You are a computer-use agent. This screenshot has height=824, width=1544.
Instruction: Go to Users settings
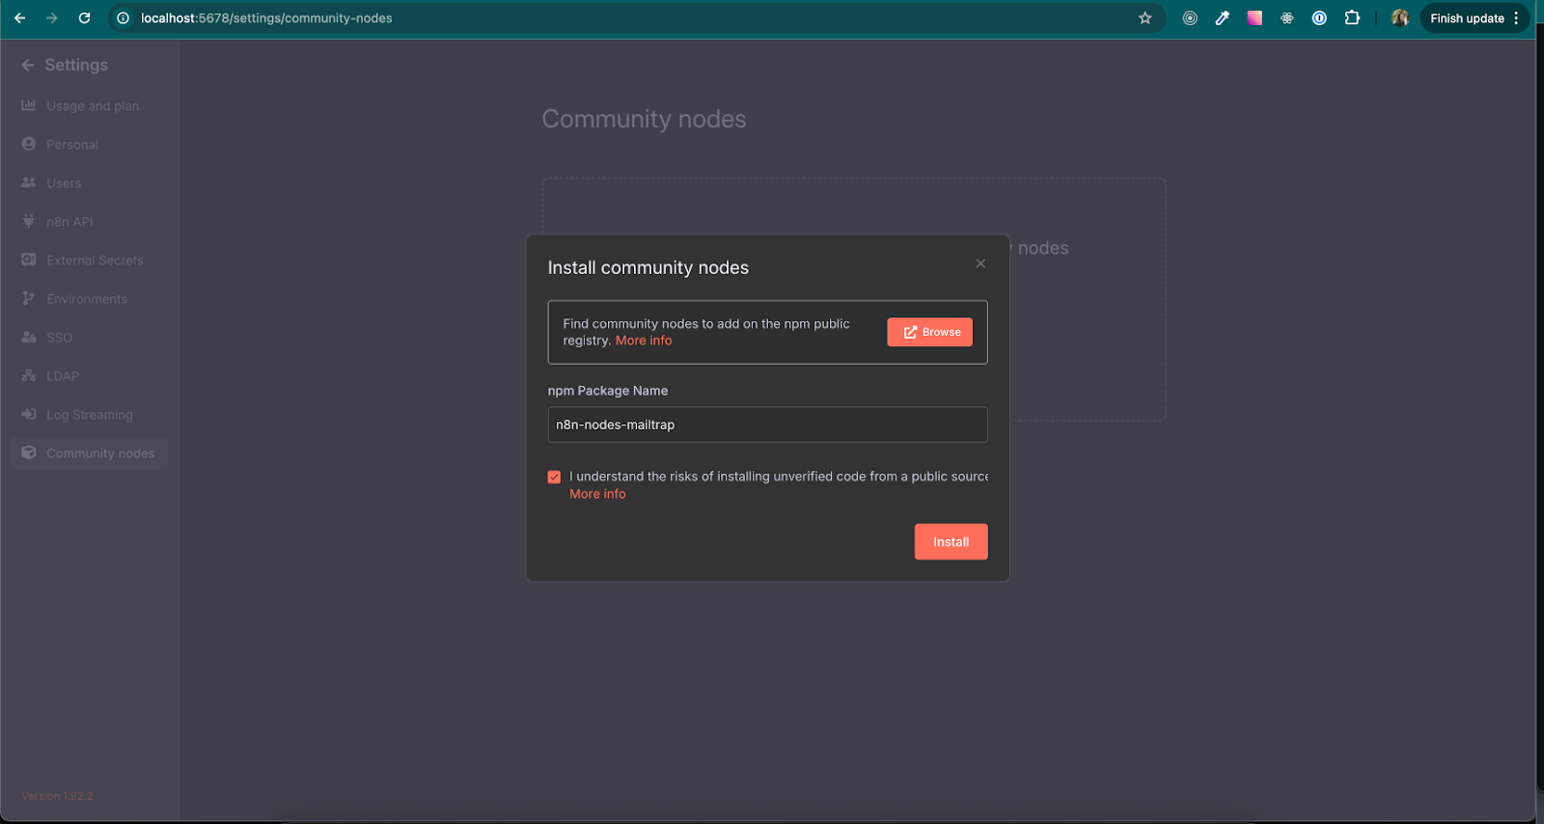pyautogui.click(x=64, y=183)
